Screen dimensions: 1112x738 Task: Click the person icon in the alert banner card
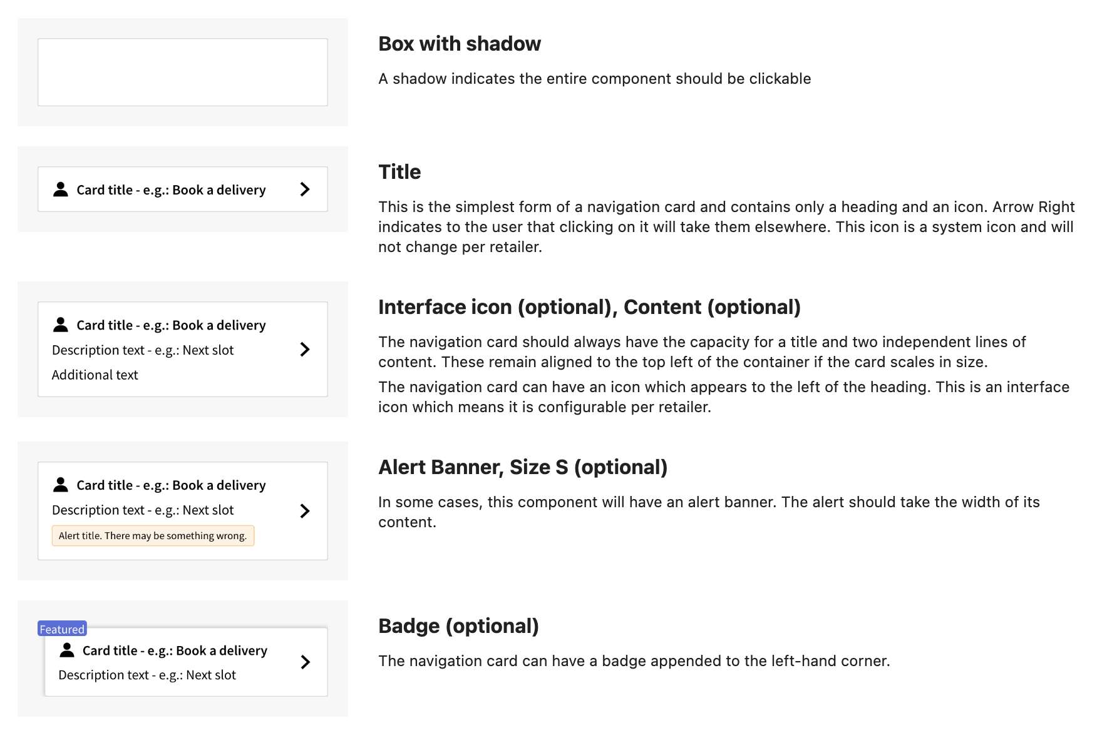61,485
